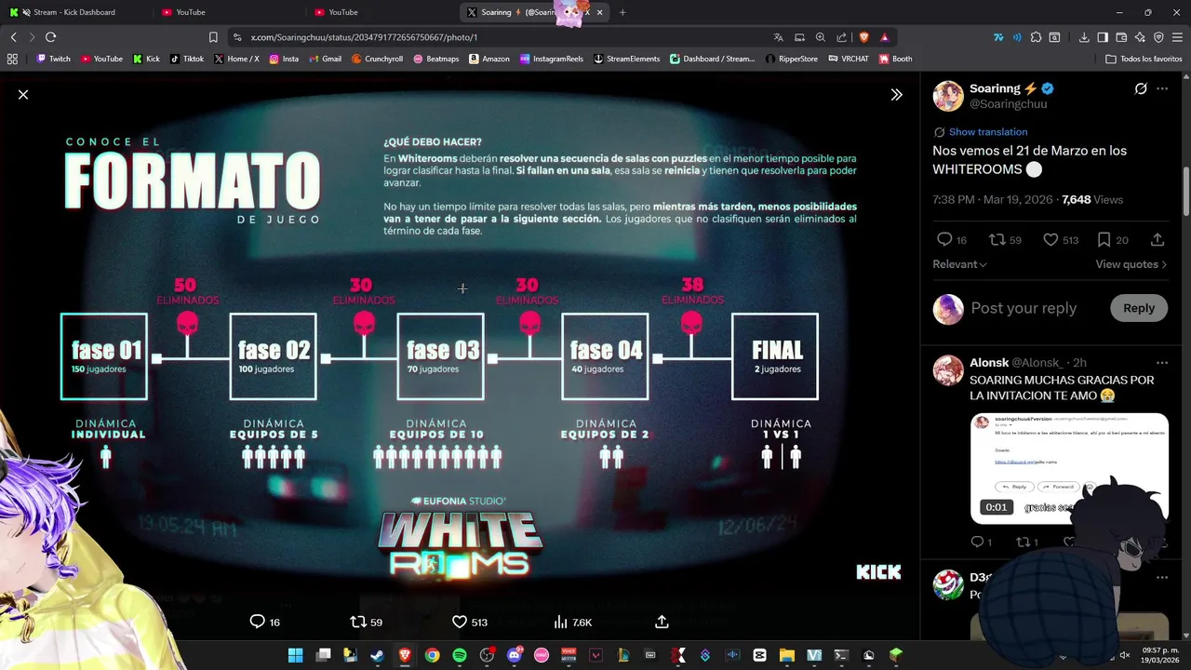
Task: Toggle the bookmark icon showing 20
Action: coord(1104,239)
